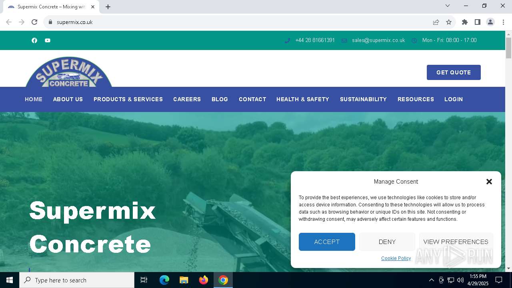This screenshot has width=512, height=288.
Task: Open the notifications action center
Action: 499,280
